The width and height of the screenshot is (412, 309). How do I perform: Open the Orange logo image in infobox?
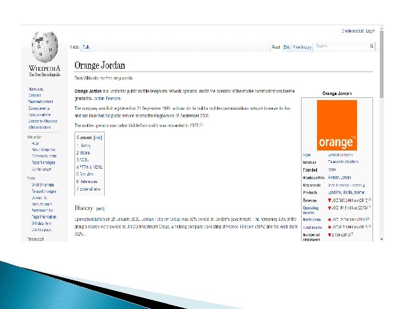(337, 125)
